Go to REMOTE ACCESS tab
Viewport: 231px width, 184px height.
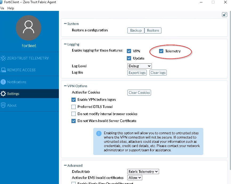coord(30,70)
